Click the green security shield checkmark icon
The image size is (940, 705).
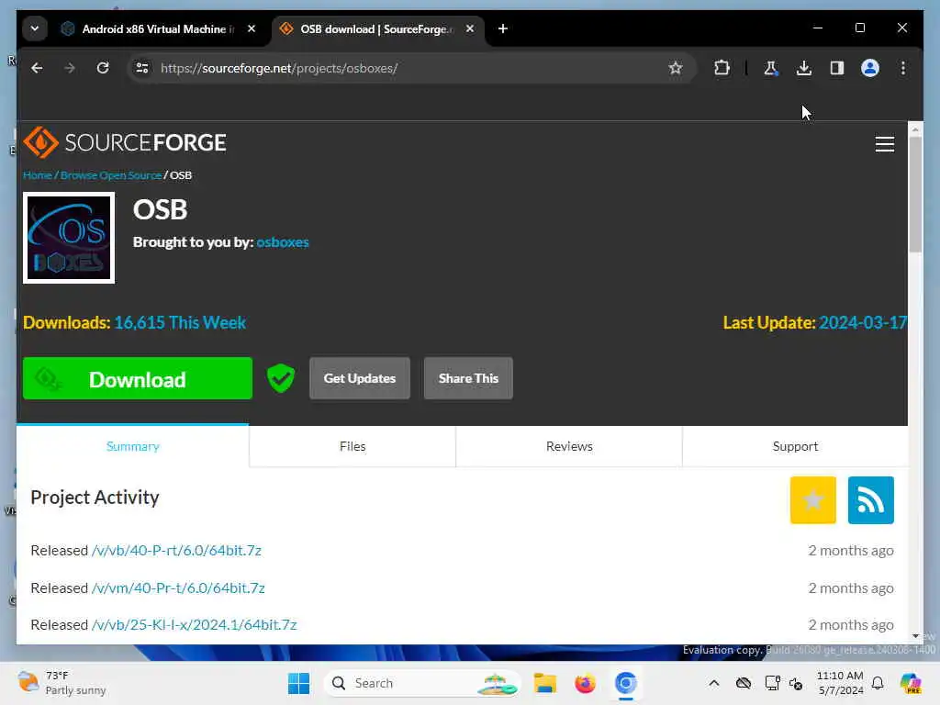[x=281, y=378]
